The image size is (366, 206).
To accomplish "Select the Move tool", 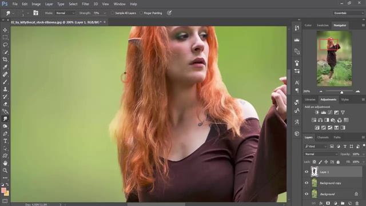I will point(5,30).
